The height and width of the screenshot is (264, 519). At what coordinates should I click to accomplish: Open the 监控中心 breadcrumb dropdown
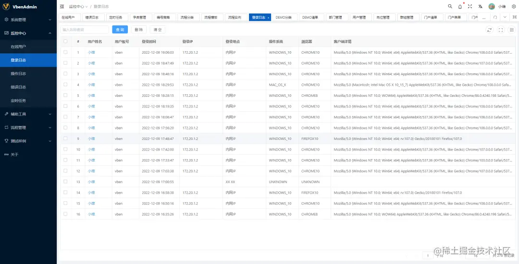point(78,7)
